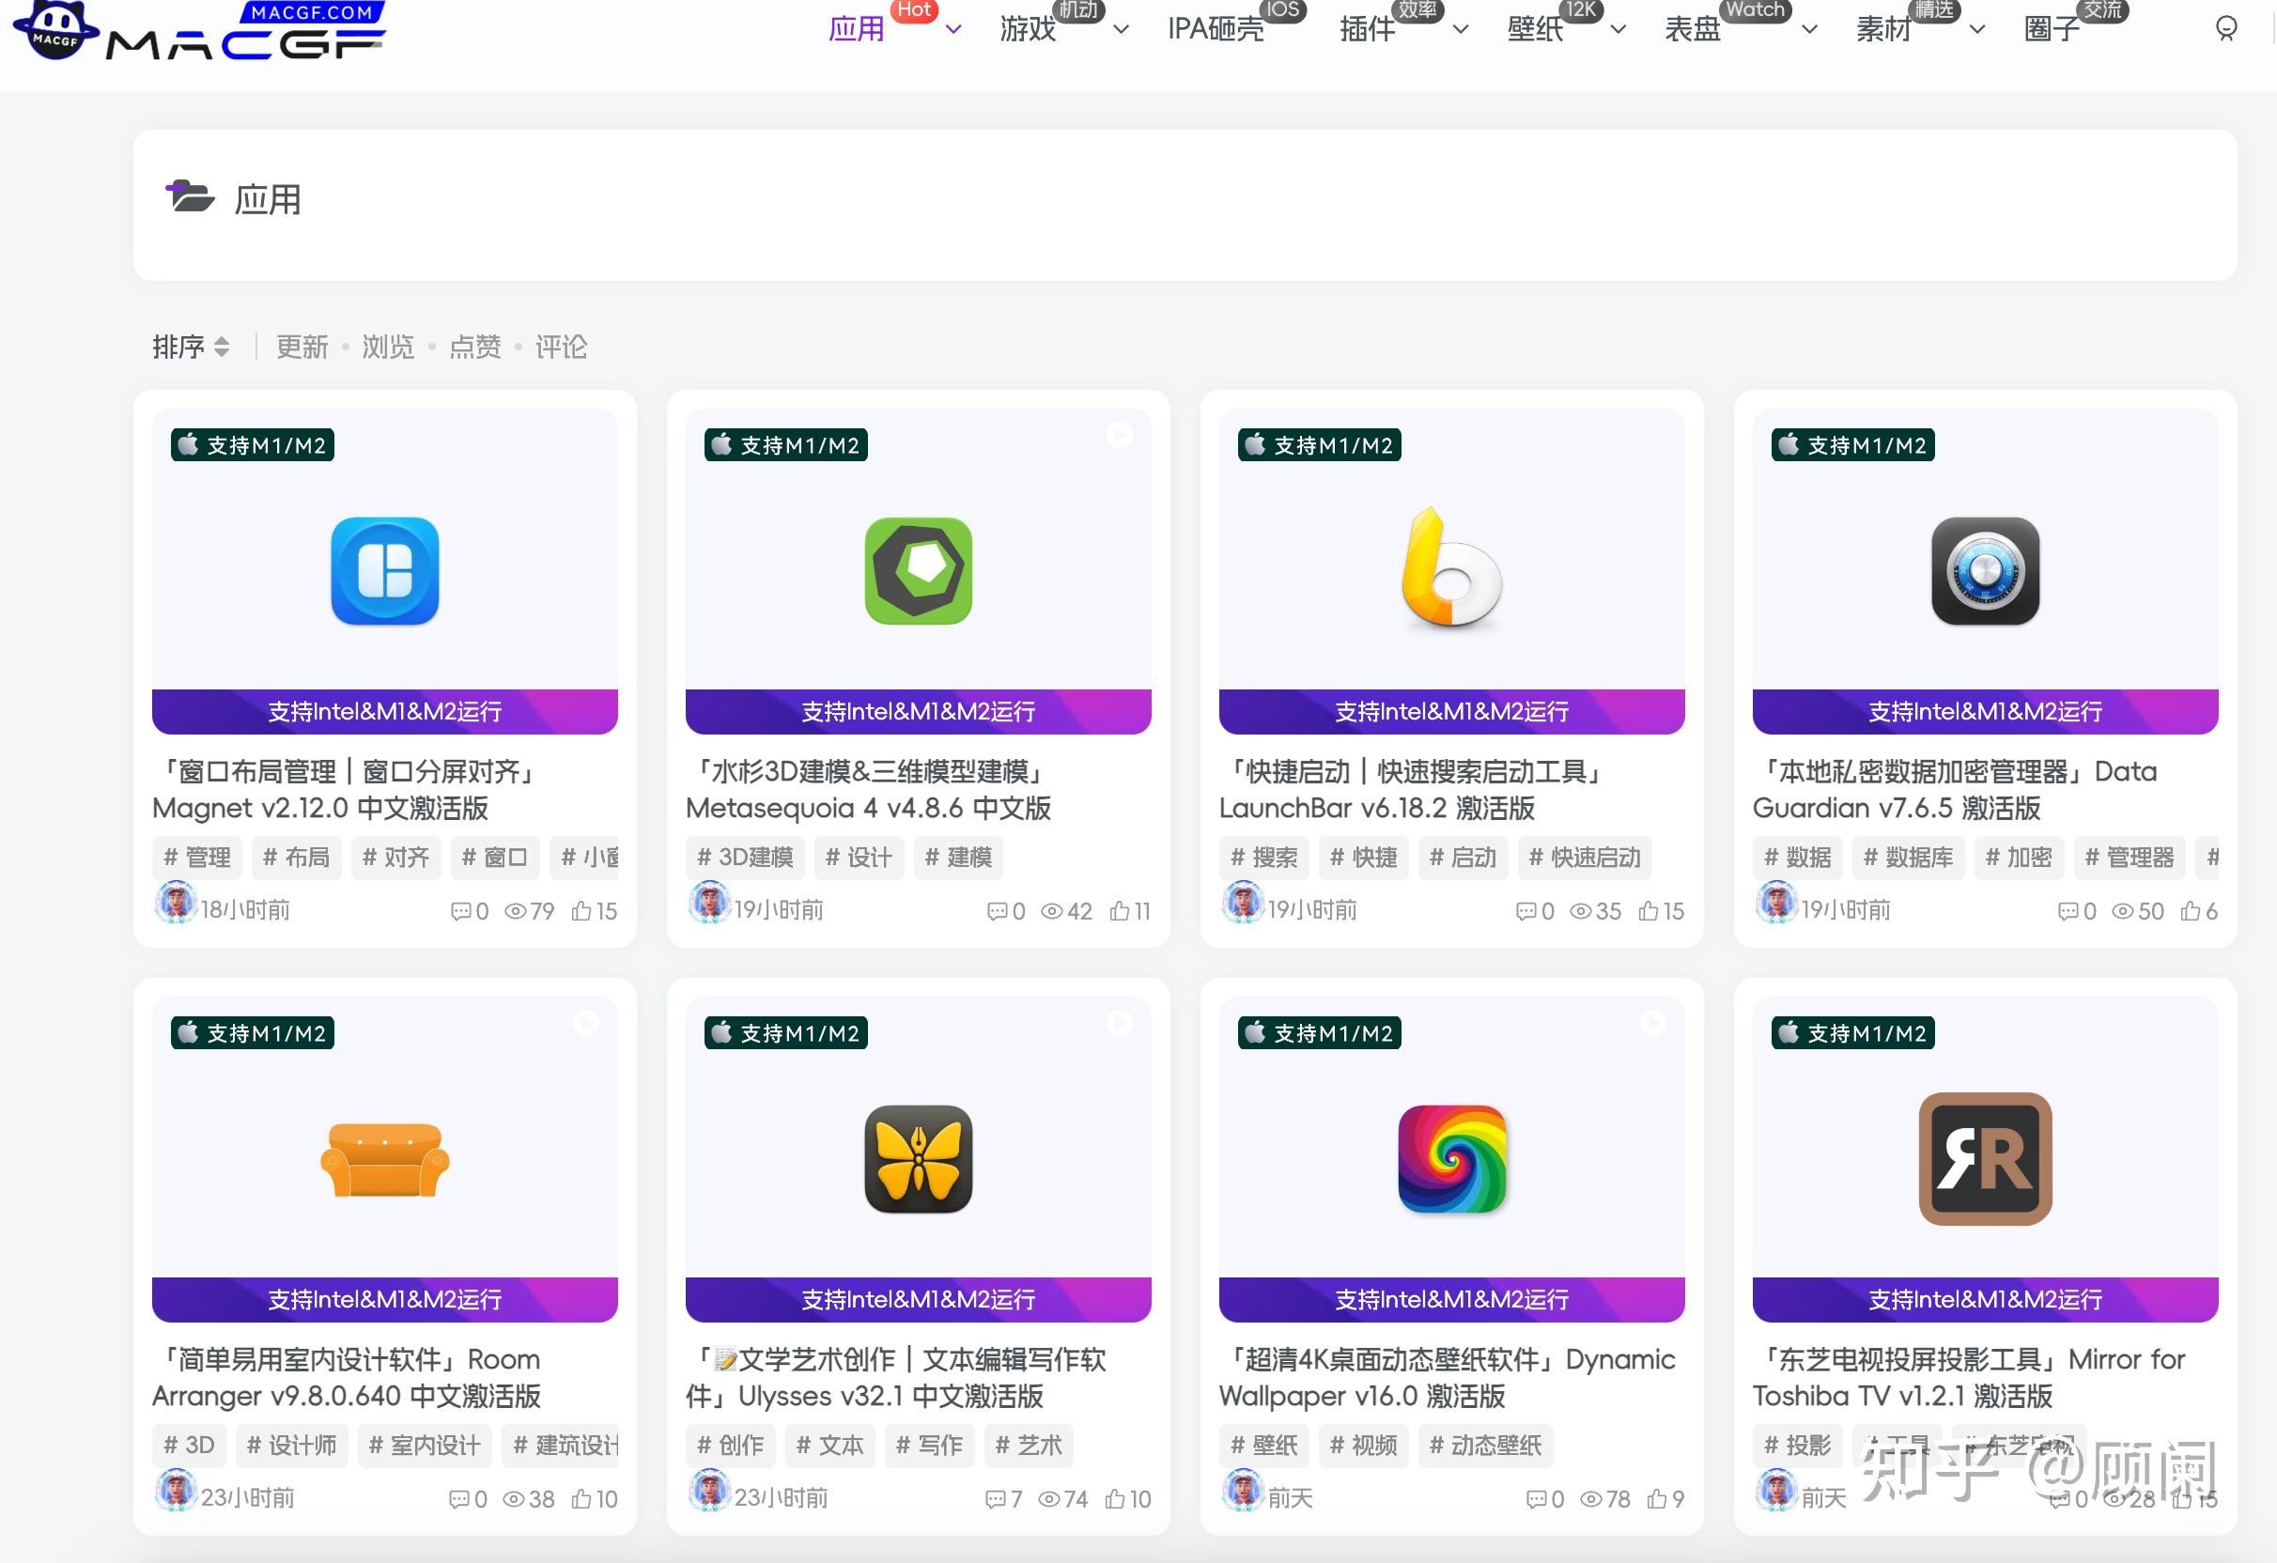
Task: Click the like icon on LaunchBar card
Action: (1648, 911)
